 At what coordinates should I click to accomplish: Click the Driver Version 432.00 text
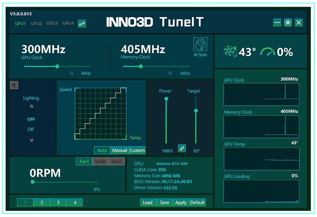pyautogui.click(x=155, y=188)
